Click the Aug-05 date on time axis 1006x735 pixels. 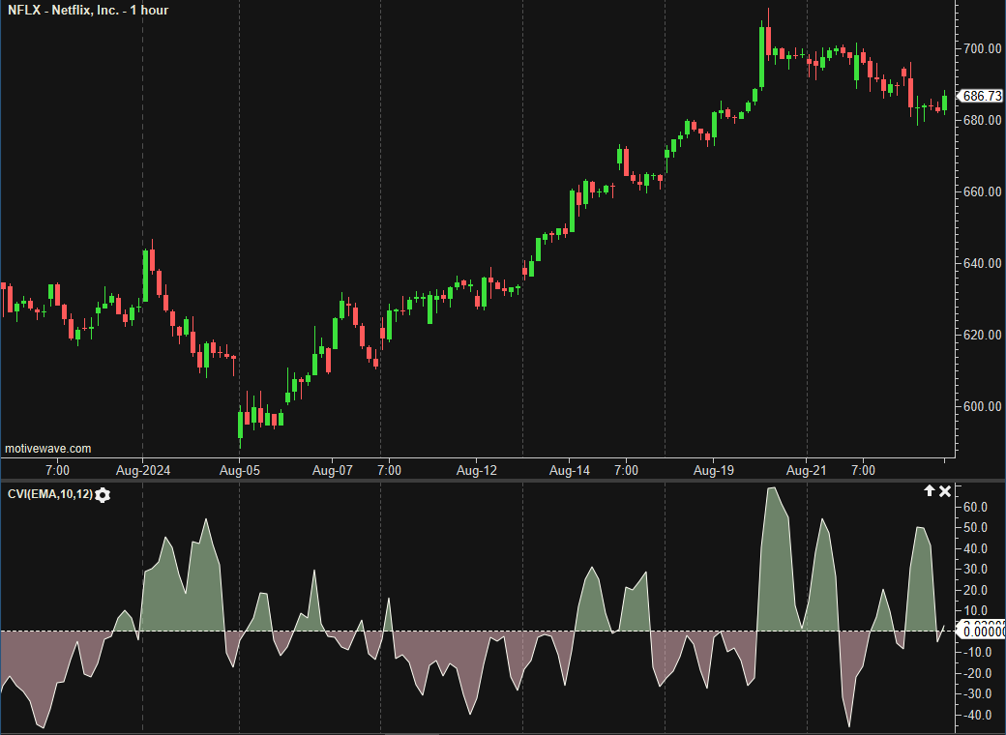tap(238, 471)
